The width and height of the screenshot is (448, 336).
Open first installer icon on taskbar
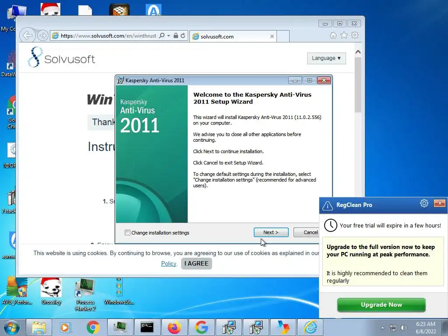tap(228, 327)
